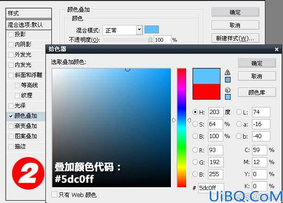Enable the 纹理 texture checkbox

[x=17, y=95]
